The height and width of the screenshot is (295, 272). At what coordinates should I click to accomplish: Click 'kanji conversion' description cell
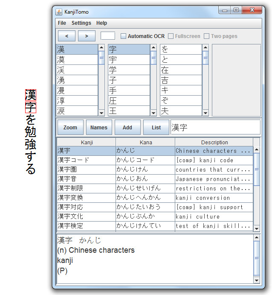pyautogui.click(x=214, y=198)
